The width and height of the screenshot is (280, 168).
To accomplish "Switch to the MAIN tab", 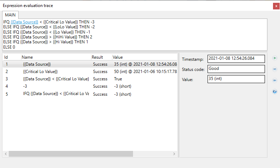I will (10, 15).
